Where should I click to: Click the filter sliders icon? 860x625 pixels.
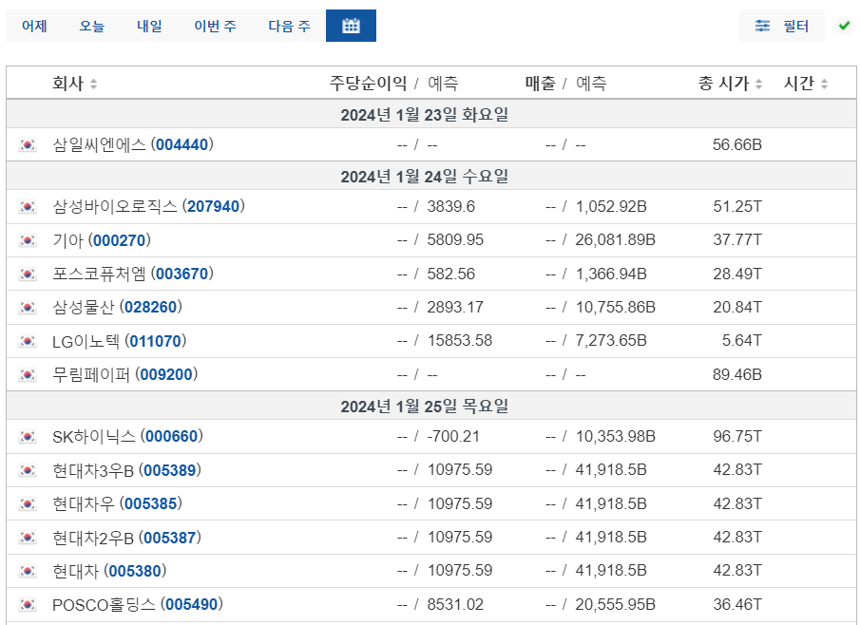tap(762, 26)
